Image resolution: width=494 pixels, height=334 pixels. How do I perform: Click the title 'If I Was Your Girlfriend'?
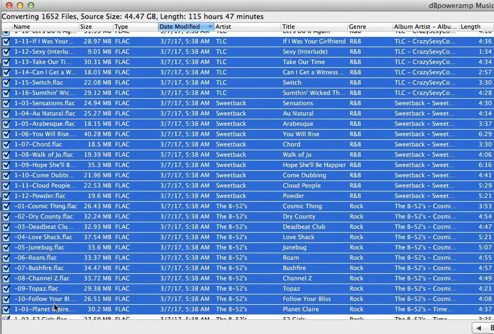(314, 42)
